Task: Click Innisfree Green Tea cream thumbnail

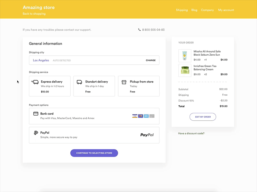Action: tap(185, 70)
